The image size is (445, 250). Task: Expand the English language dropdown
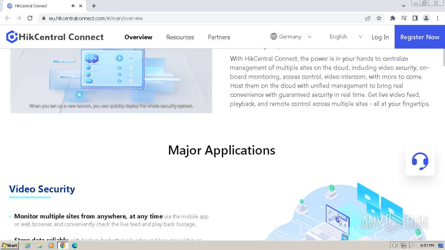(x=360, y=37)
